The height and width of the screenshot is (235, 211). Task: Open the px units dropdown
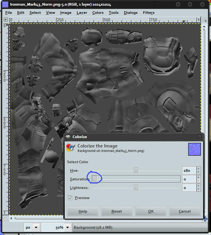pyautogui.click(x=36, y=228)
